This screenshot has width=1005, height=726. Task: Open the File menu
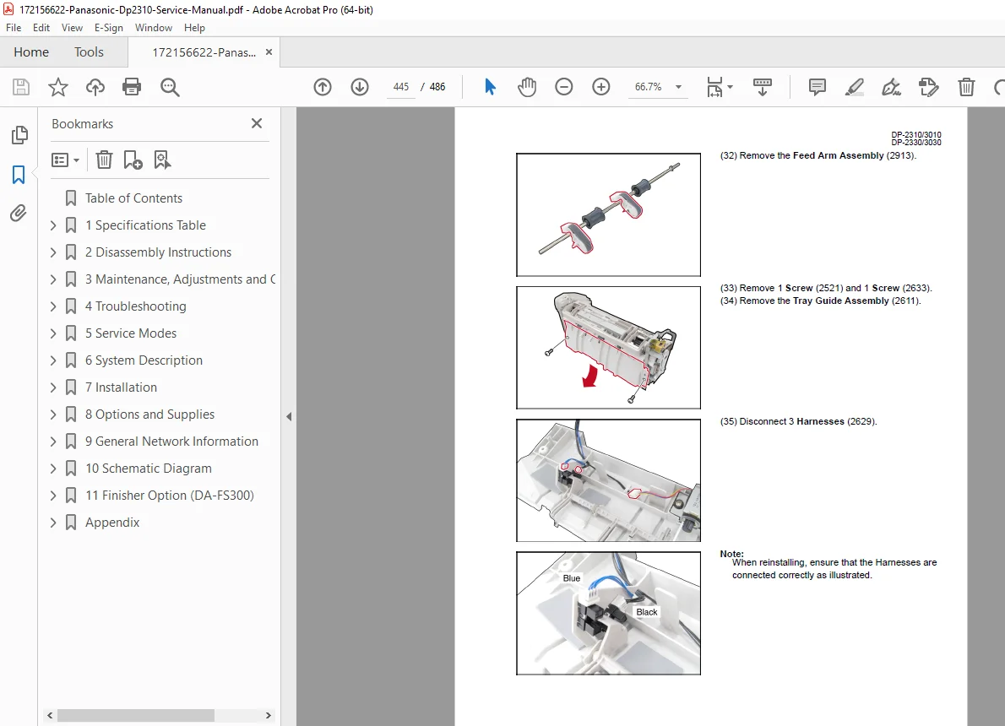[x=14, y=28]
